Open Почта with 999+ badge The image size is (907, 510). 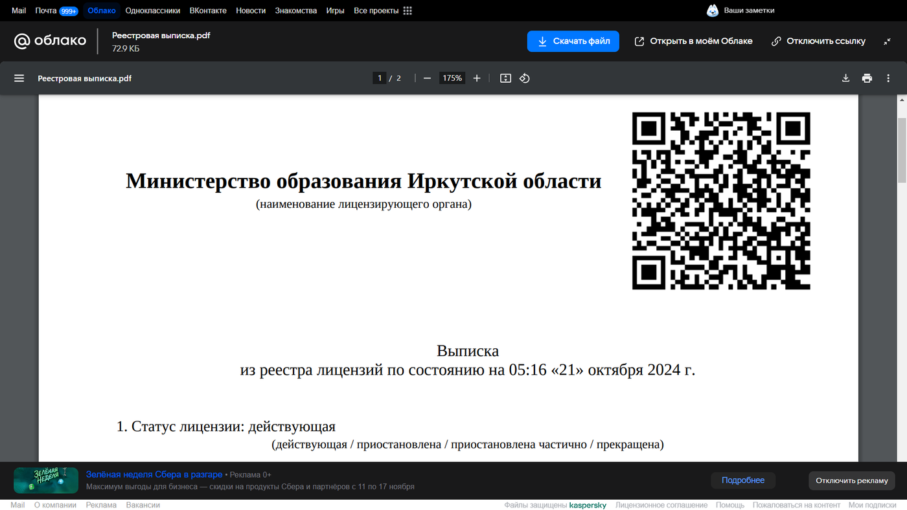pos(56,10)
